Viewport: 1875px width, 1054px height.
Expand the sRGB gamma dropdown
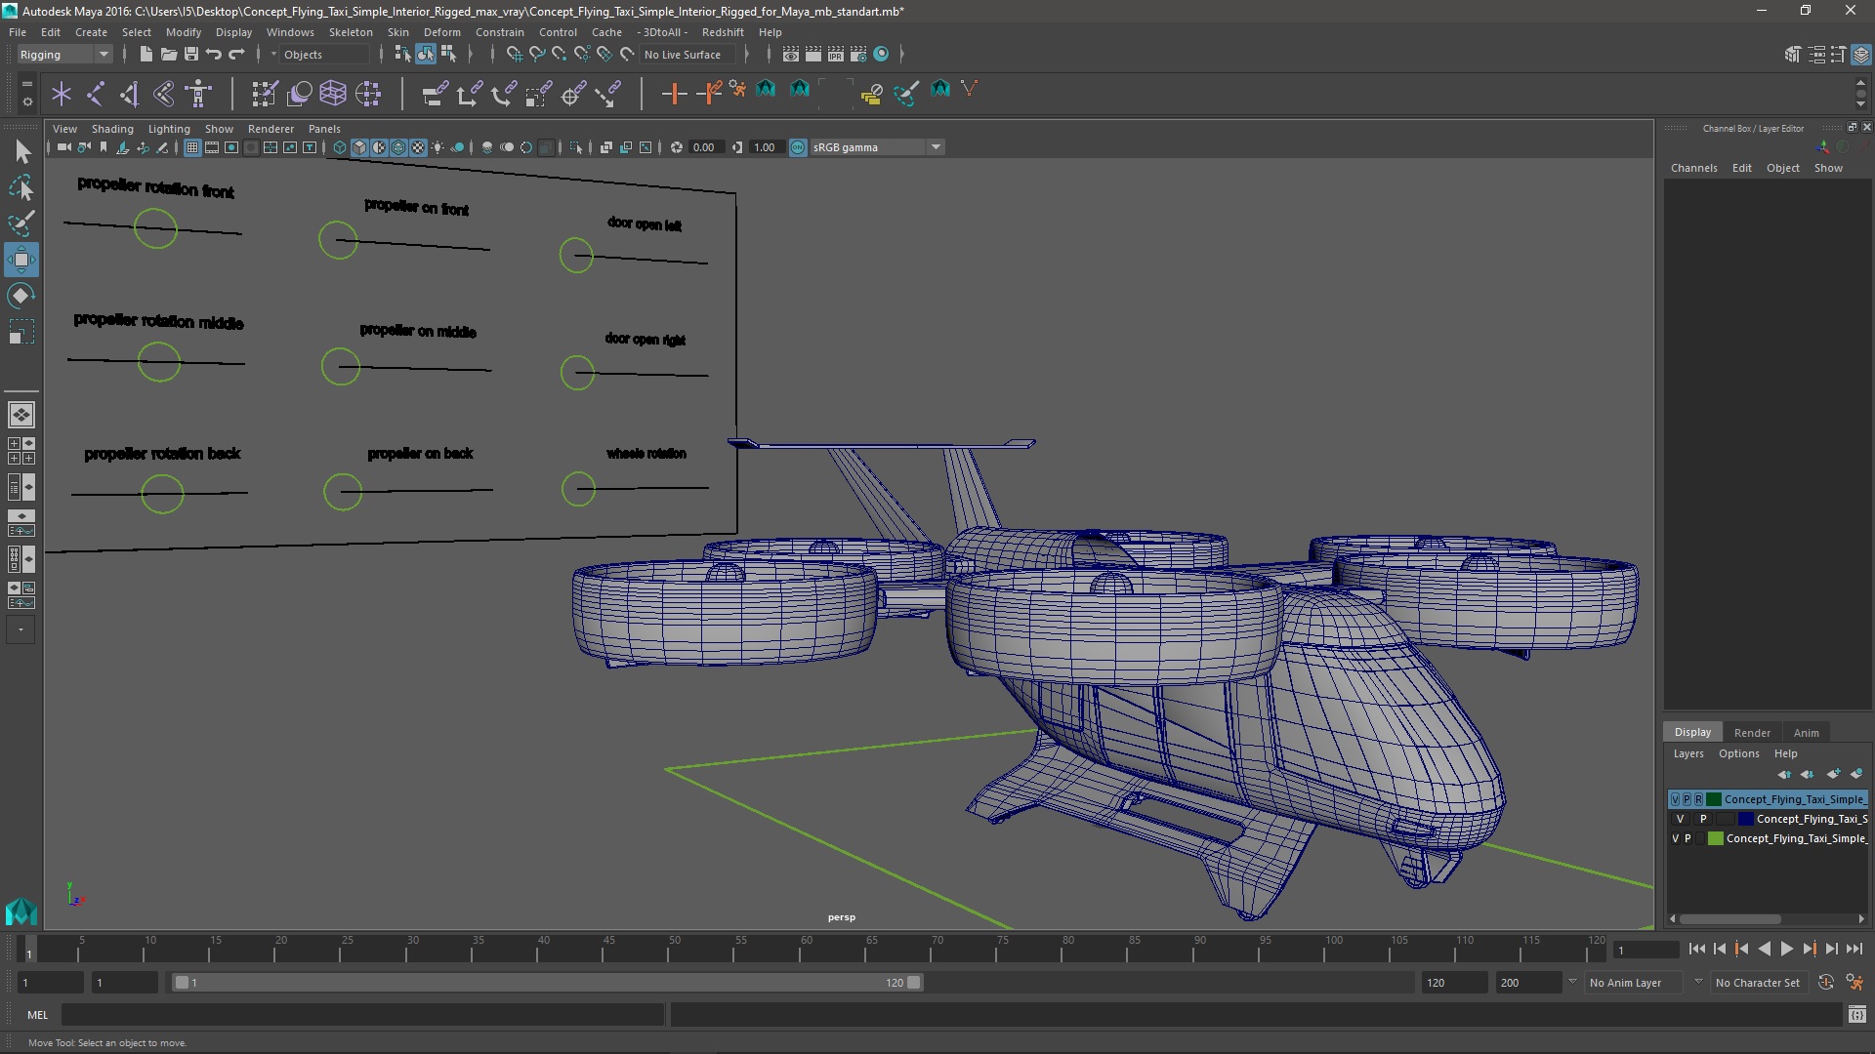(936, 147)
